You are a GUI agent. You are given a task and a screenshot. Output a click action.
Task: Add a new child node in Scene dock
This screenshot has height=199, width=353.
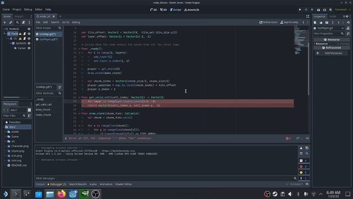(5, 22)
